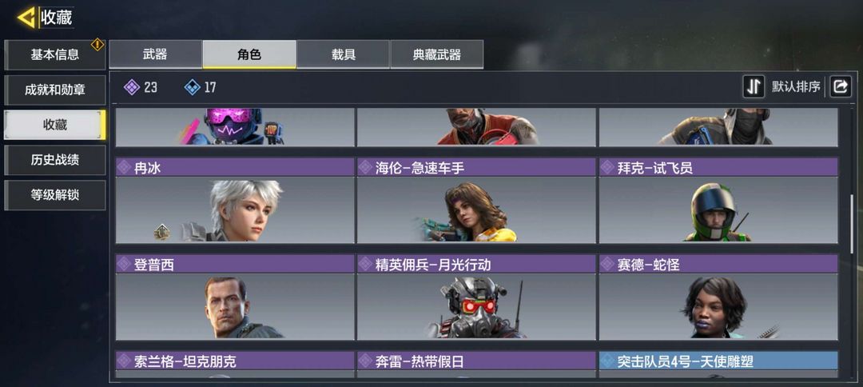Viewport: 863px width, 387px height.
Task: Open the 基本信息 sidebar section
Action: click(x=54, y=55)
